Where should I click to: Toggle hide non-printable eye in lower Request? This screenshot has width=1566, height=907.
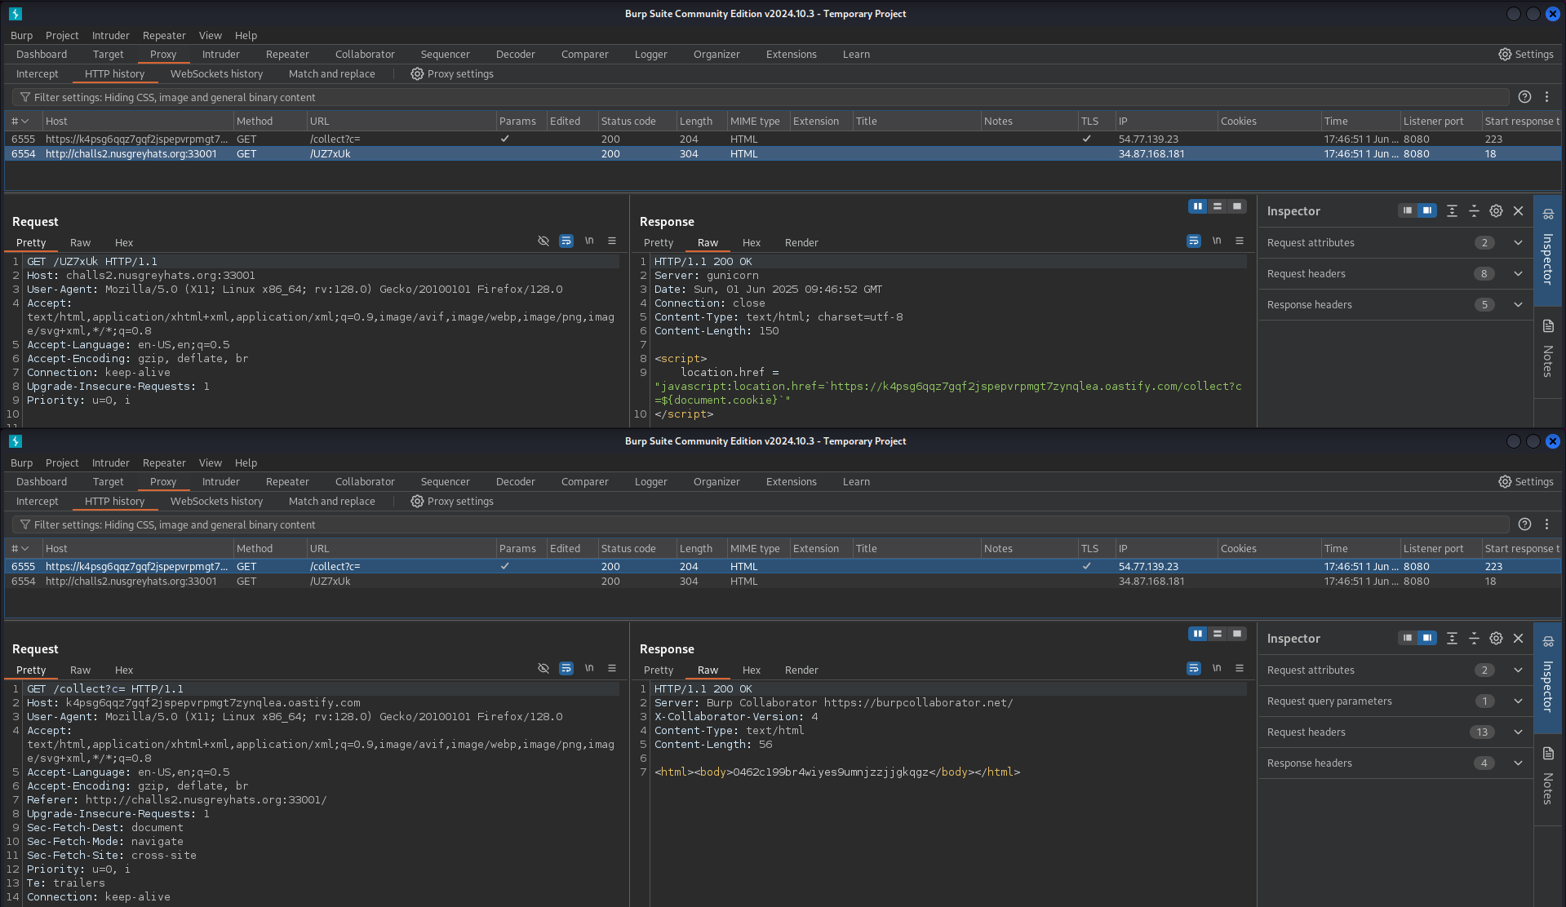click(543, 669)
